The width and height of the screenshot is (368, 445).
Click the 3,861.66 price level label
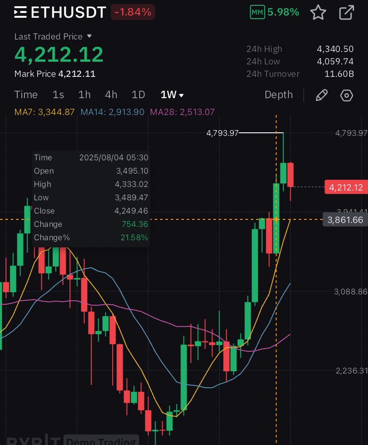[x=345, y=219]
